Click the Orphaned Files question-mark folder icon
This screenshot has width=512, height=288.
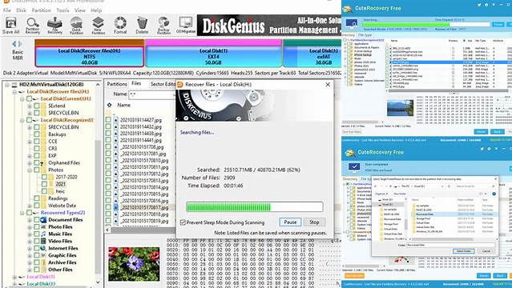[x=43, y=162]
